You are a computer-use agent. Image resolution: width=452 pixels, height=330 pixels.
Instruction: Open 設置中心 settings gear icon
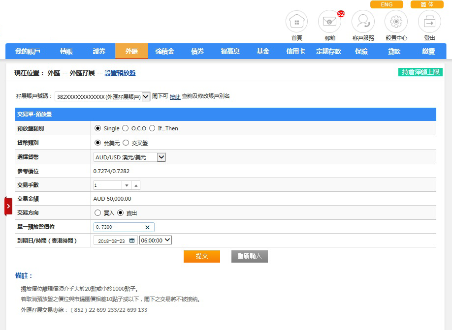pyautogui.click(x=396, y=22)
